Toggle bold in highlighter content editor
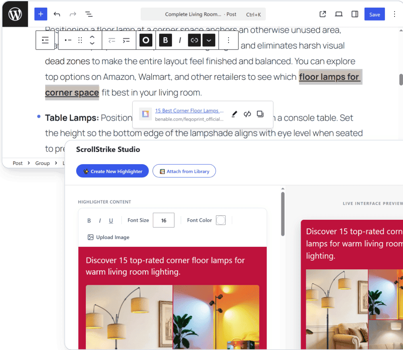This screenshot has width=403, height=350. [89, 221]
